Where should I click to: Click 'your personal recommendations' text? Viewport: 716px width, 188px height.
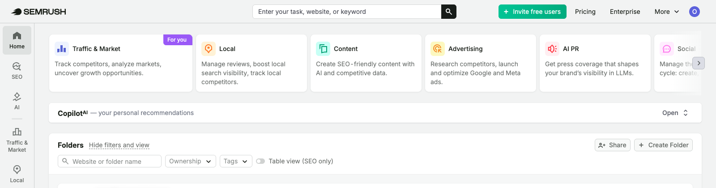(146, 113)
